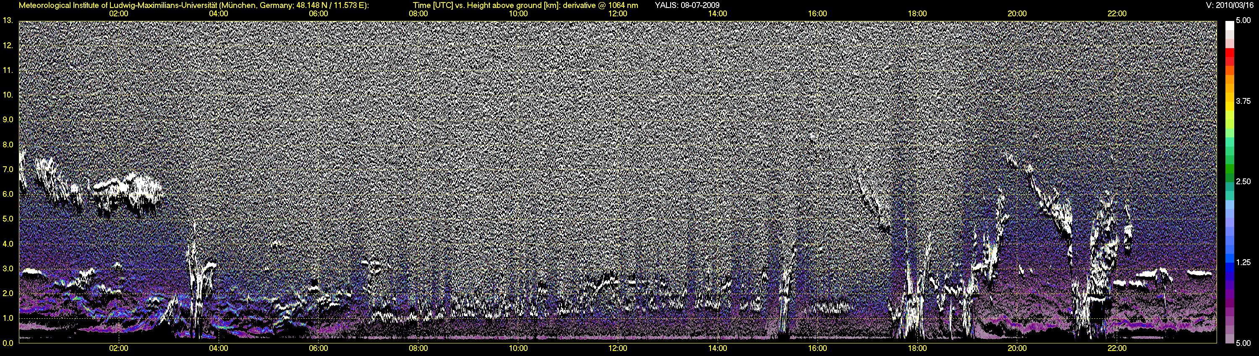The image size is (1259, 356).
Task: Click 20:00 on the bottom time axis
Action: [x=1017, y=348]
